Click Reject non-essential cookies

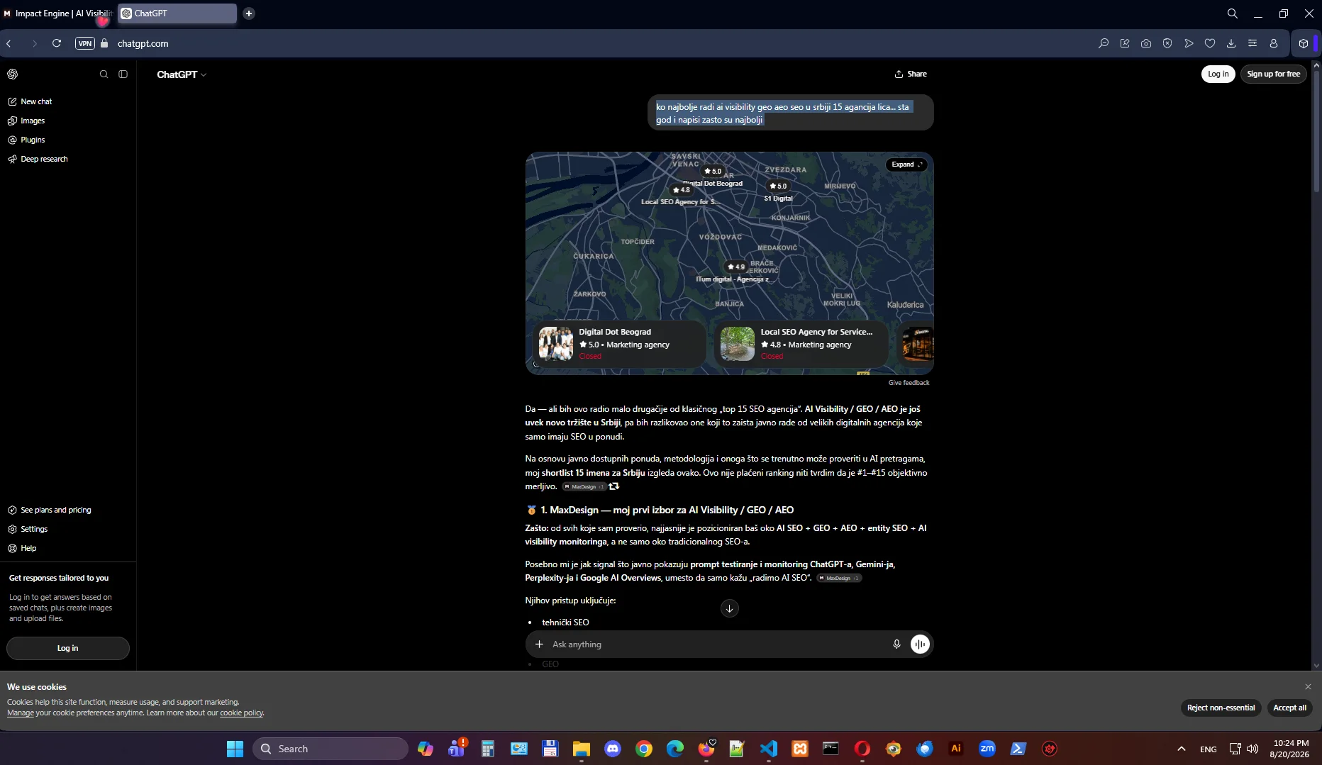click(1221, 708)
